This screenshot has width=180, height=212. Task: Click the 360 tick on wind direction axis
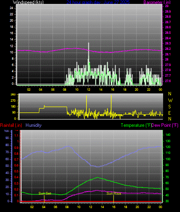(x=13, y=94)
